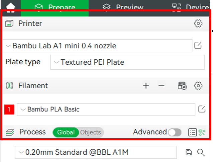Click the list icon beside Advanced toggle
The image size is (213, 162).
coord(192,132)
